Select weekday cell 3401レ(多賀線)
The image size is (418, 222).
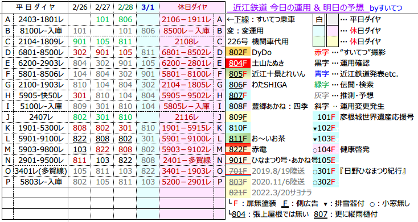click(x=41, y=171)
